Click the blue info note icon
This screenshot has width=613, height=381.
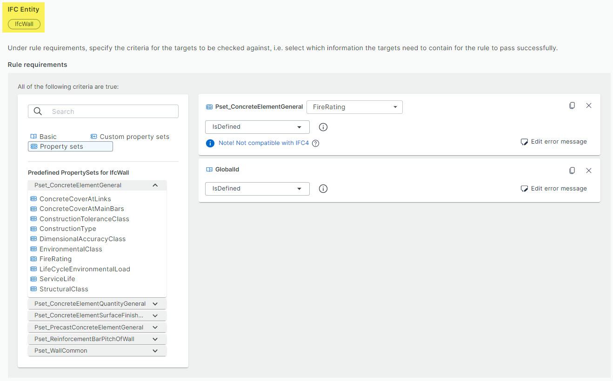click(210, 143)
